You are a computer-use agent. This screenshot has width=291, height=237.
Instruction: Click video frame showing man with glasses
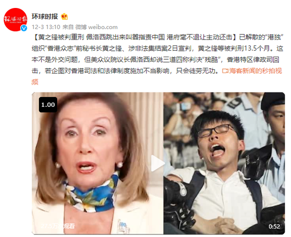(224, 163)
